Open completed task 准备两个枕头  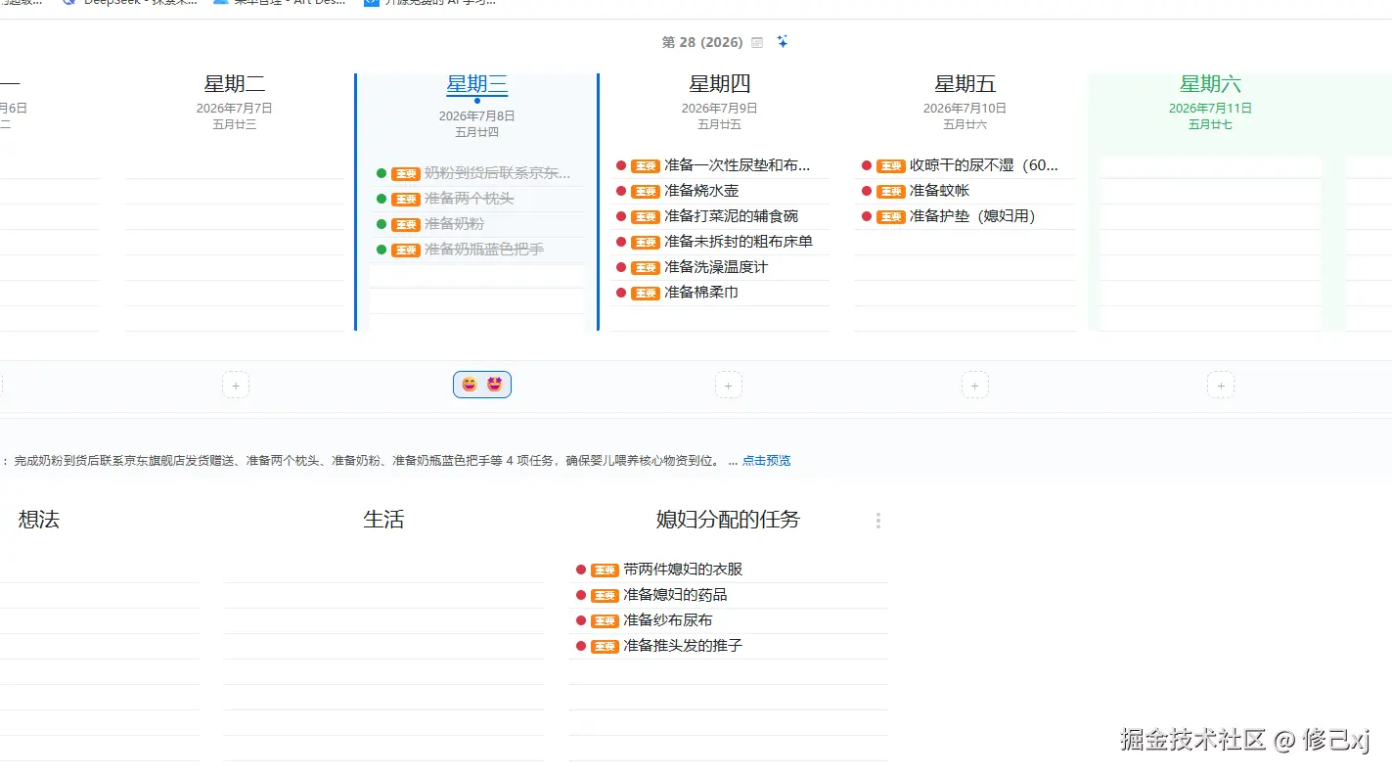click(470, 199)
